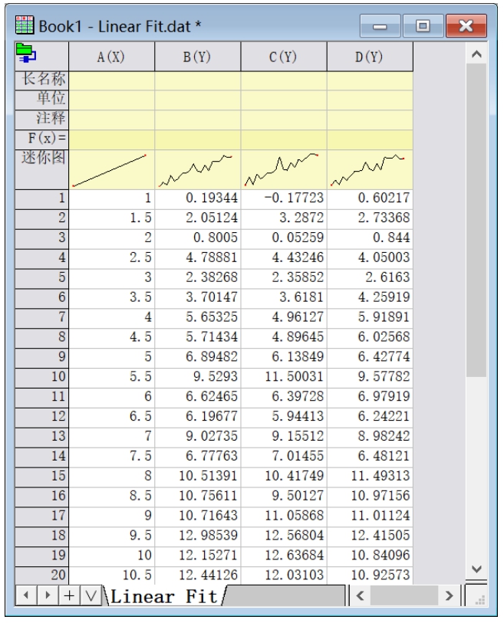Click sparkline graph in column D
The image size is (504, 623).
tap(370, 170)
